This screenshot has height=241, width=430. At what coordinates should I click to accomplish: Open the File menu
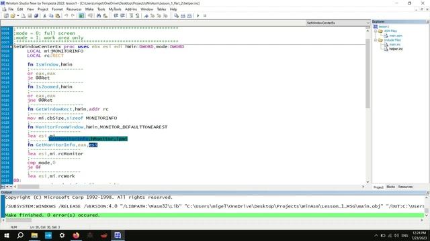[11, 9]
